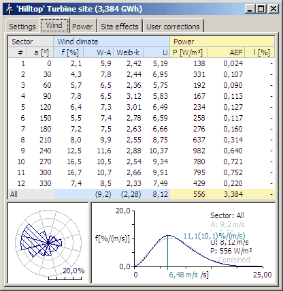The width and height of the screenshot is (283, 291).
Task: Open the Power tab
Action: (x=83, y=27)
